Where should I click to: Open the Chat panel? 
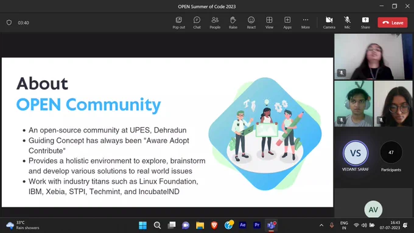coord(197,23)
